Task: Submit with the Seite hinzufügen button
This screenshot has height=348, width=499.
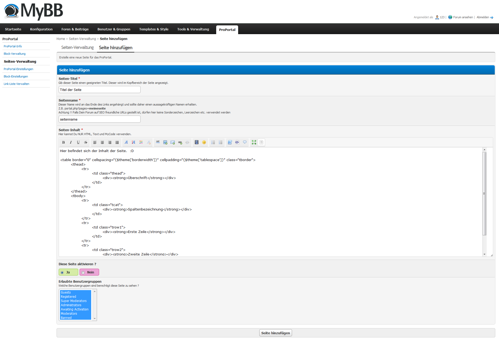Action: point(275,333)
